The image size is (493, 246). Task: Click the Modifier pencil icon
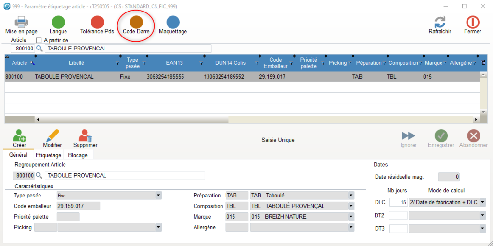(52, 136)
